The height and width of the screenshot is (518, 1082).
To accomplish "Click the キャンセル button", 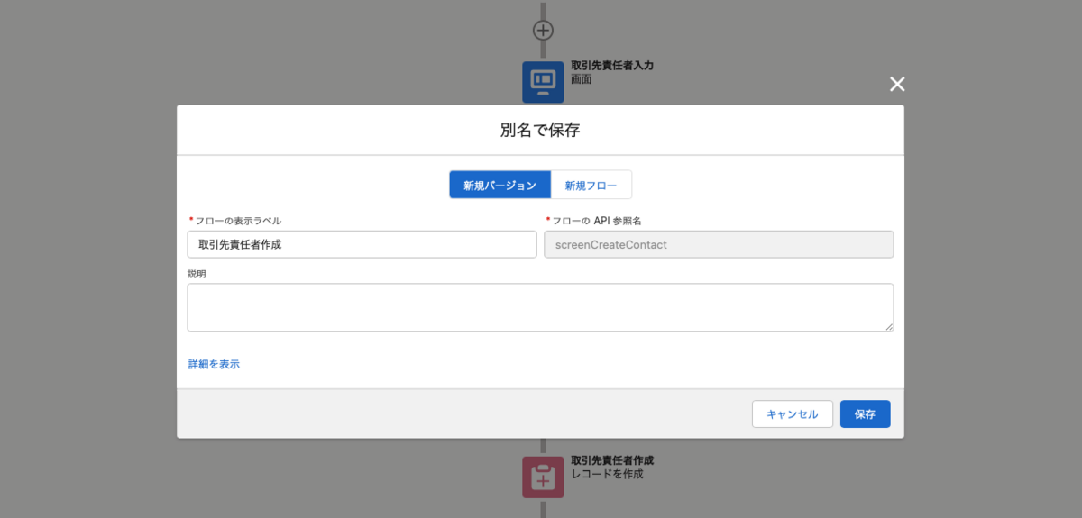I will pyautogui.click(x=793, y=414).
